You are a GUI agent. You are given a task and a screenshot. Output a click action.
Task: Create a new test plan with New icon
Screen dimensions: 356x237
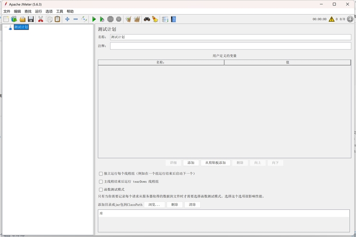coord(6,19)
